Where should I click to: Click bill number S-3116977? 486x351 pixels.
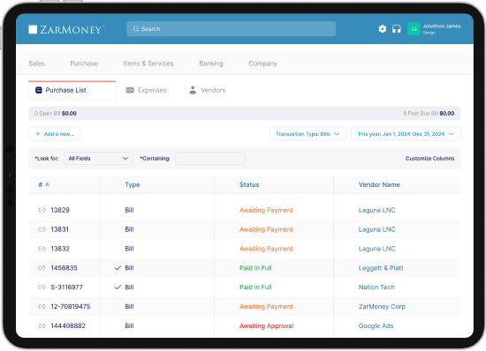pyautogui.click(x=67, y=287)
